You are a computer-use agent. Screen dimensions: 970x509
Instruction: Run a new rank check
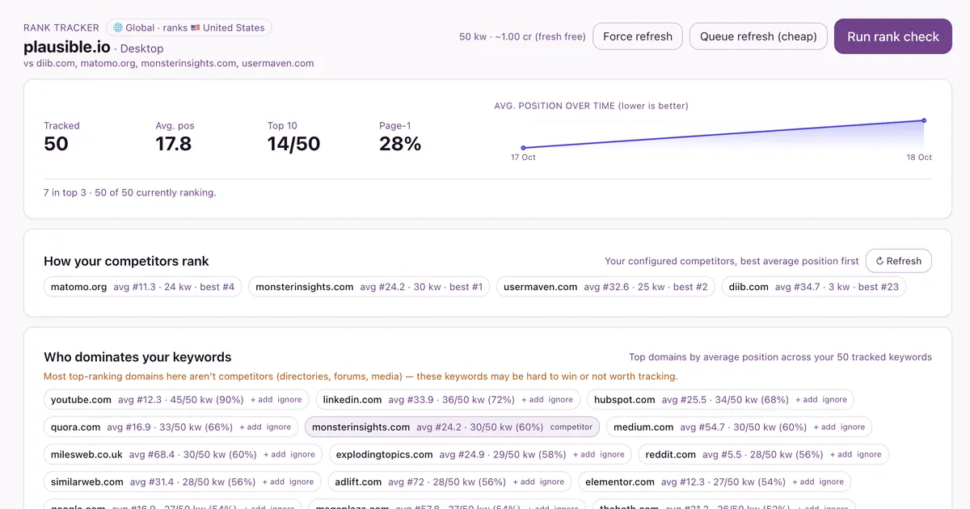point(893,36)
